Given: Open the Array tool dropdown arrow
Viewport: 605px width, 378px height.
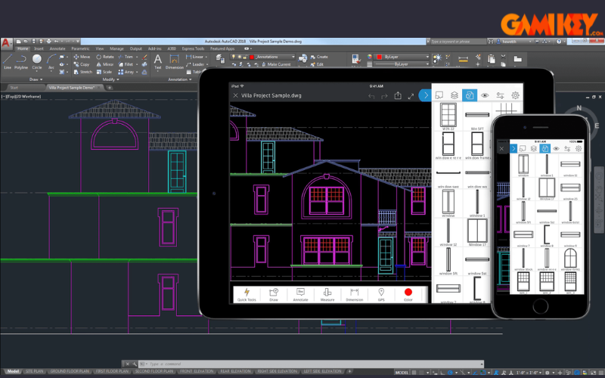Looking at the screenshot, I should [137, 72].
